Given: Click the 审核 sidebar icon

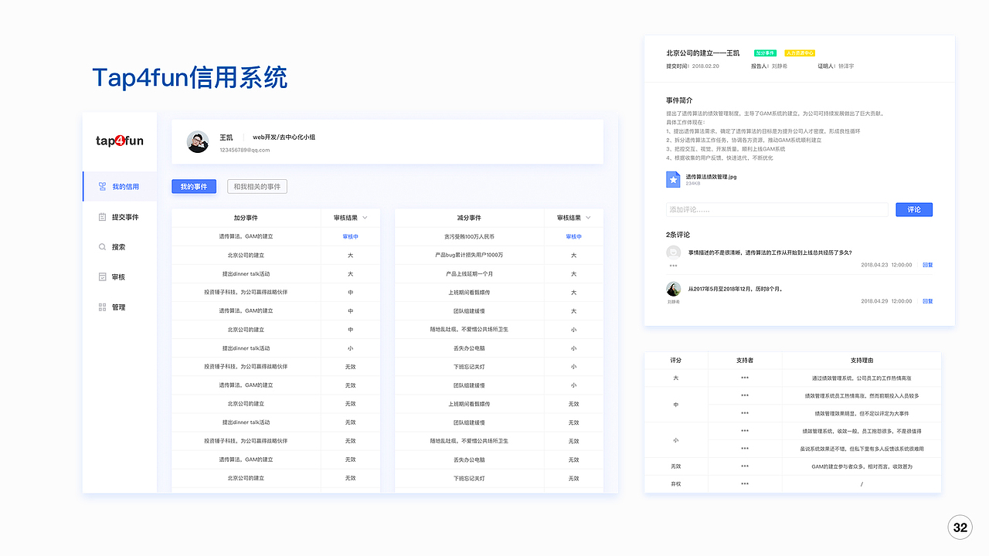Looking at the screenshot, I should click(x=102, y=276).
